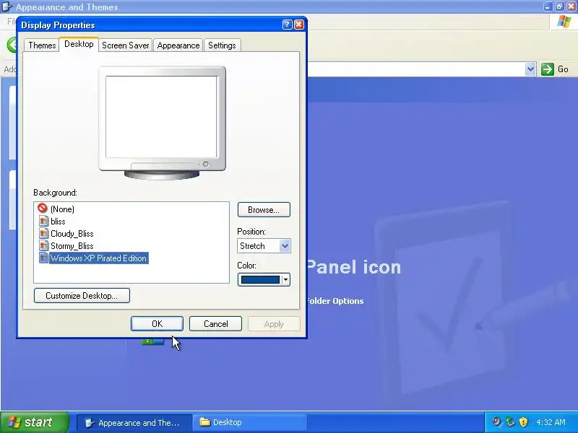Open the desktop Color picker dropdown

click(264, 280)
